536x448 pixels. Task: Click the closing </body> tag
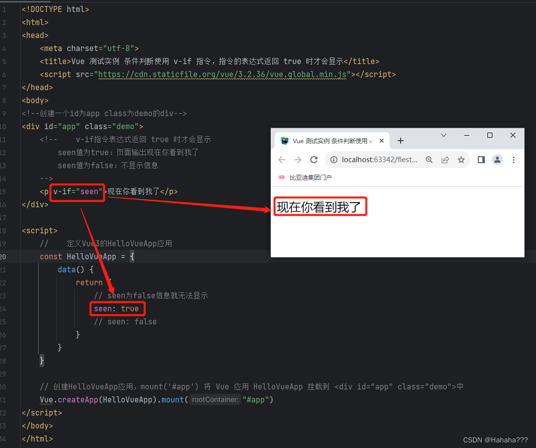(x=37, y=426)
